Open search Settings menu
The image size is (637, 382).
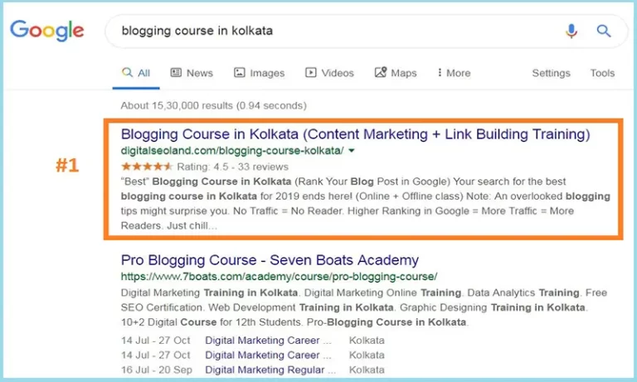coord(551,73)
